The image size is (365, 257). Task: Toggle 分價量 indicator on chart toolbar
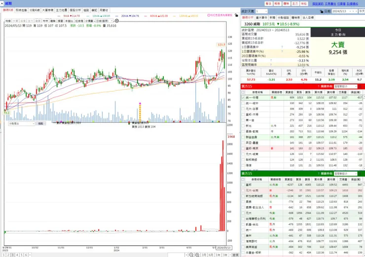[x=89, y=21]
